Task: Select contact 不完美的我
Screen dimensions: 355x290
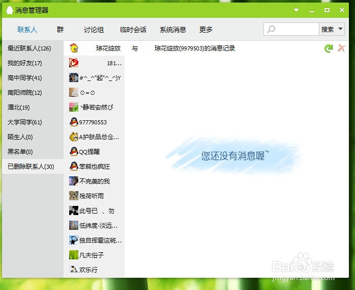Action: click(x=94, y=181)
